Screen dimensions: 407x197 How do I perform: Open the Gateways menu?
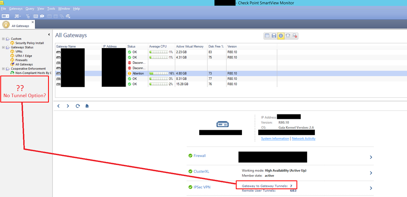(x=16, y=9)
